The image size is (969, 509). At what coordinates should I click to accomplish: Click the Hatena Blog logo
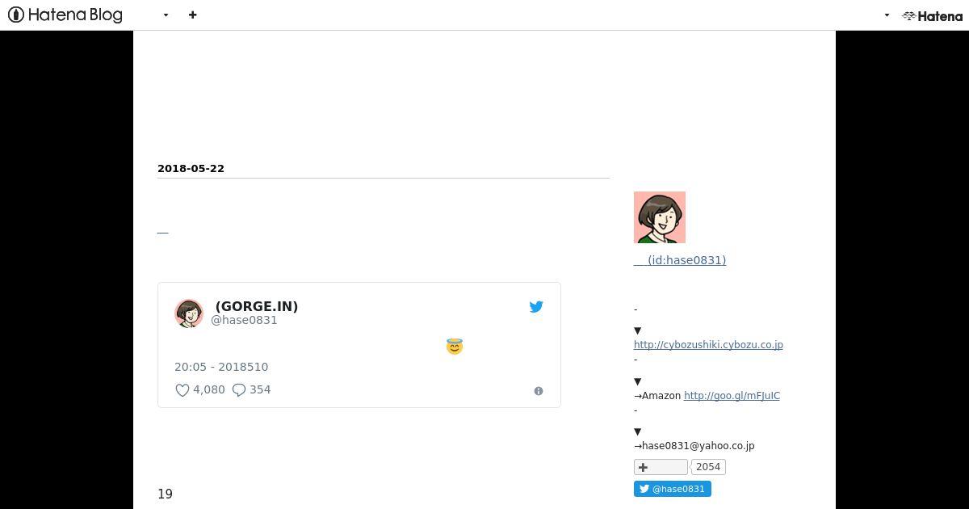[x=65, y=15]
